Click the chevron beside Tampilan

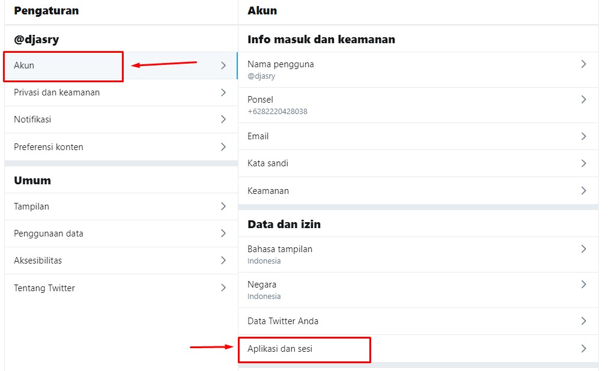coord(223,207)
